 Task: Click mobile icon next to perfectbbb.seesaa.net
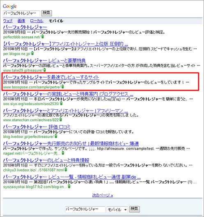pos(43,37)
